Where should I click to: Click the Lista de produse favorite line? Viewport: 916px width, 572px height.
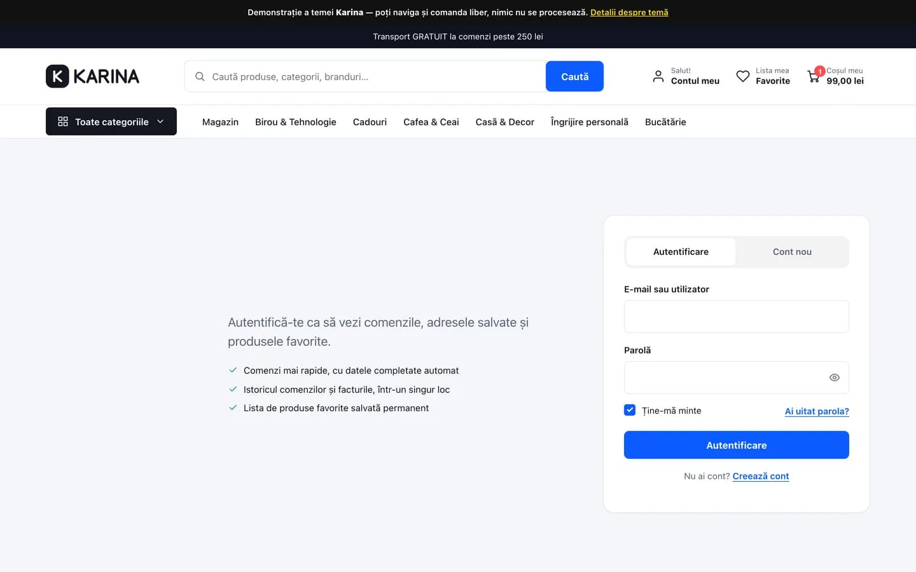pos(336,408)
